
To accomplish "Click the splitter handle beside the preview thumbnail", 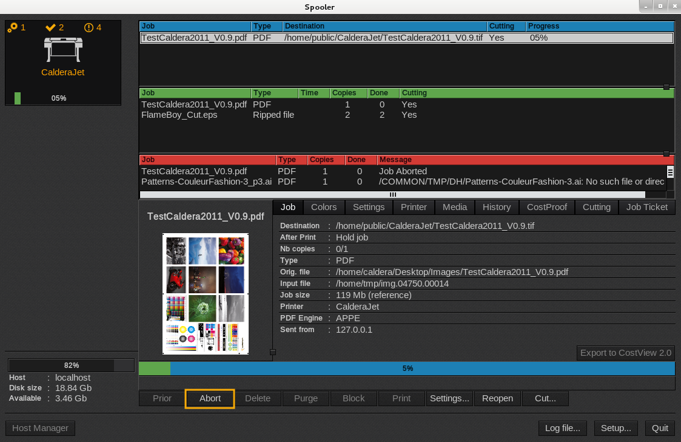I will (x=273, y=352).
